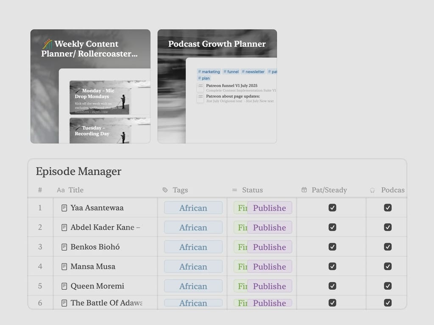Viewport: 434px width, 325px height.
Task: Select the #marketing tag in Podcast Growth Planner
Action: (x=209, y=72)
